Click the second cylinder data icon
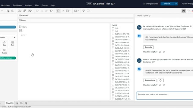Viewport: 193px width, 108px height. pos(12,11)
